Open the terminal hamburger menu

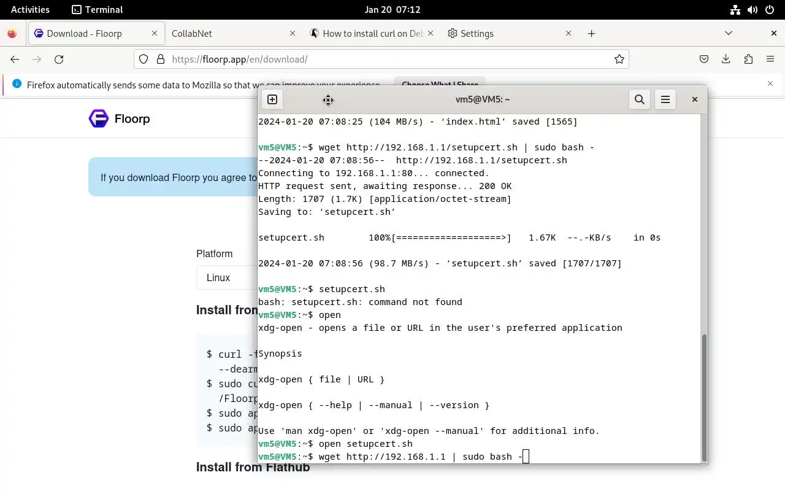(665, 99)
